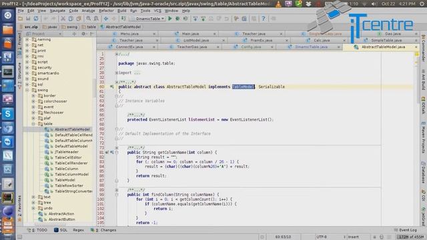
Task: Collapse the getColumnName method fold marker
Action: pos(117,153)
